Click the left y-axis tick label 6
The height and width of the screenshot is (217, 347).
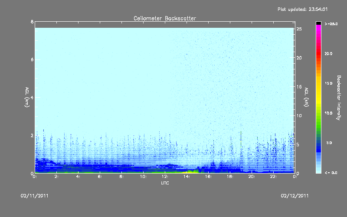pyautogui.click(x=32, y=59)
